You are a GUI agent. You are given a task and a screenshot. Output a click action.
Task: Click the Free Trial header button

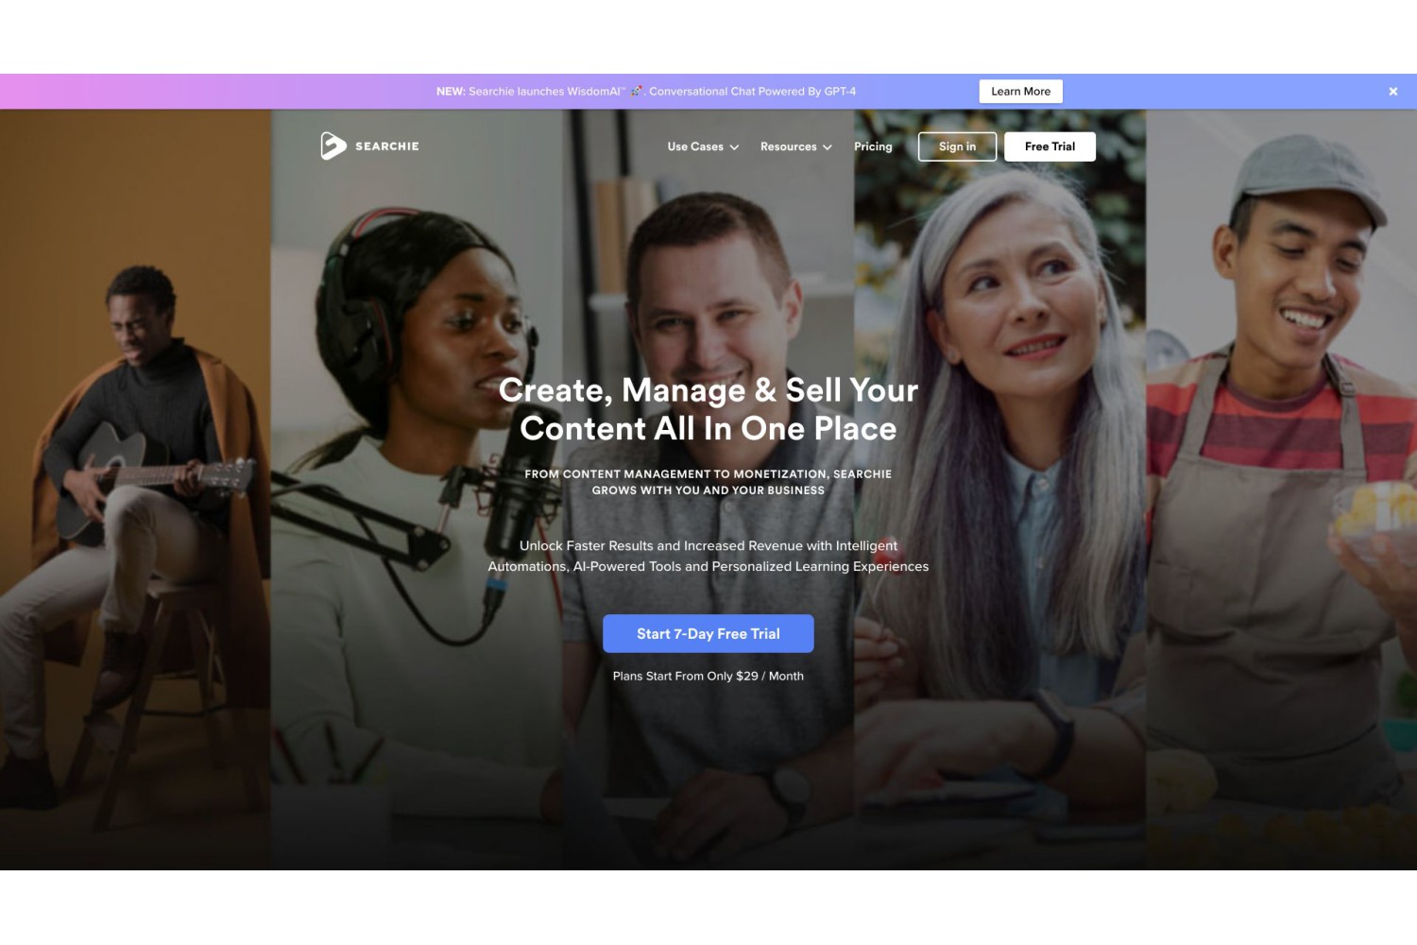[x=1050, y=146]
